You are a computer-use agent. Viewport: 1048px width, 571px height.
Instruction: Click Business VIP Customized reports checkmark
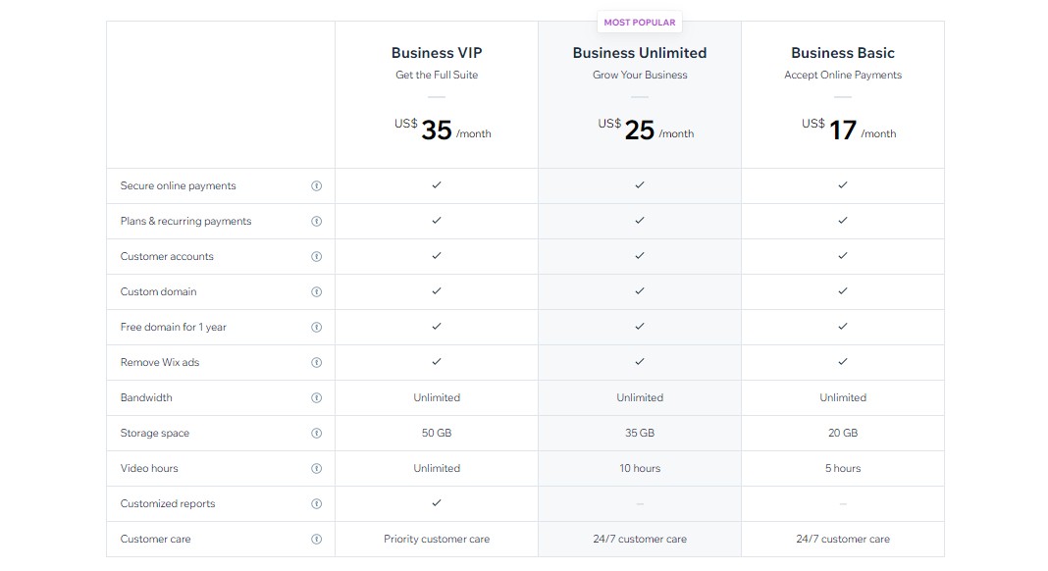tap(437, 502)
